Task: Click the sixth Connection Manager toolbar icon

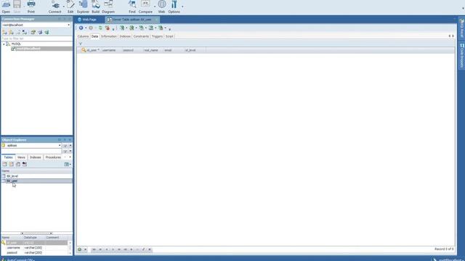Action: [40, 32]
